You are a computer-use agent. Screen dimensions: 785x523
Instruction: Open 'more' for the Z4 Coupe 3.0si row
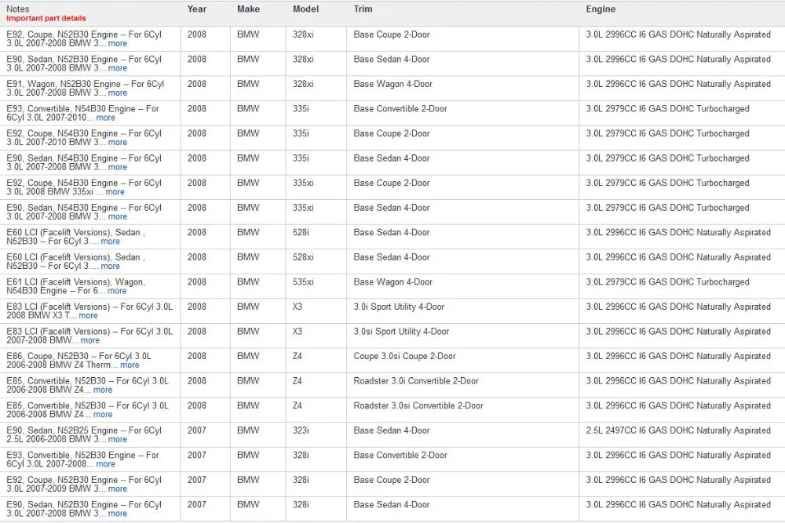coord(130,365)
